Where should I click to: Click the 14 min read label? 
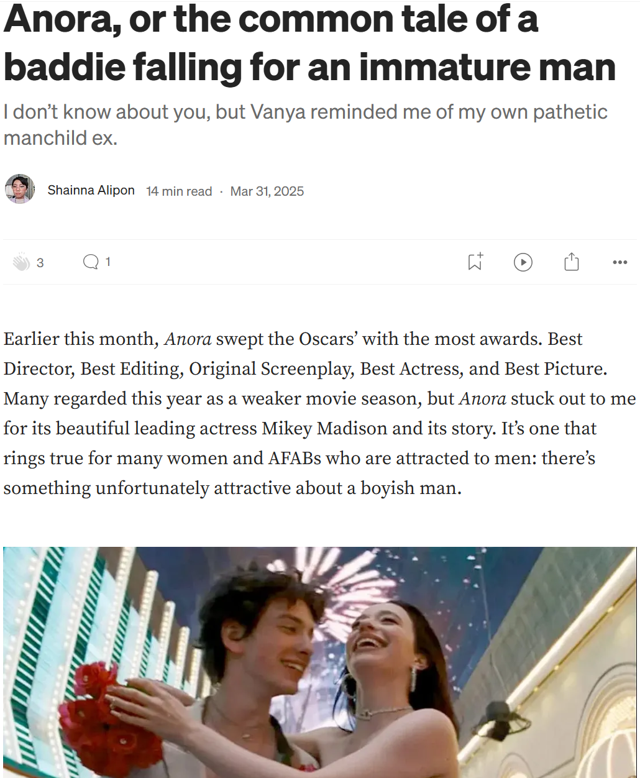click(x=179, y=191)
